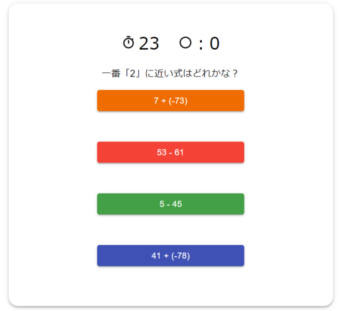Tap the last answer option in the list
This screenshot has width=339, height=311.
pos(170,256)
